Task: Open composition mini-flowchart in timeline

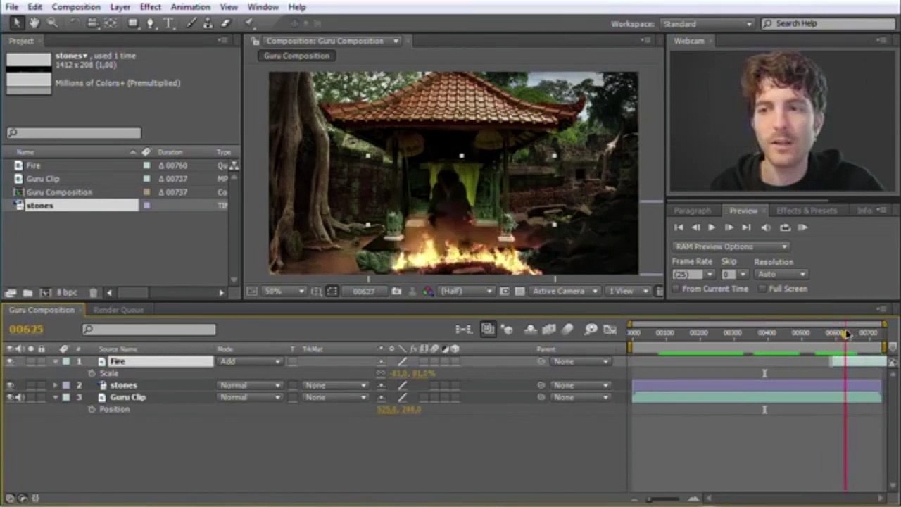Action: click(x=463, y=329)
